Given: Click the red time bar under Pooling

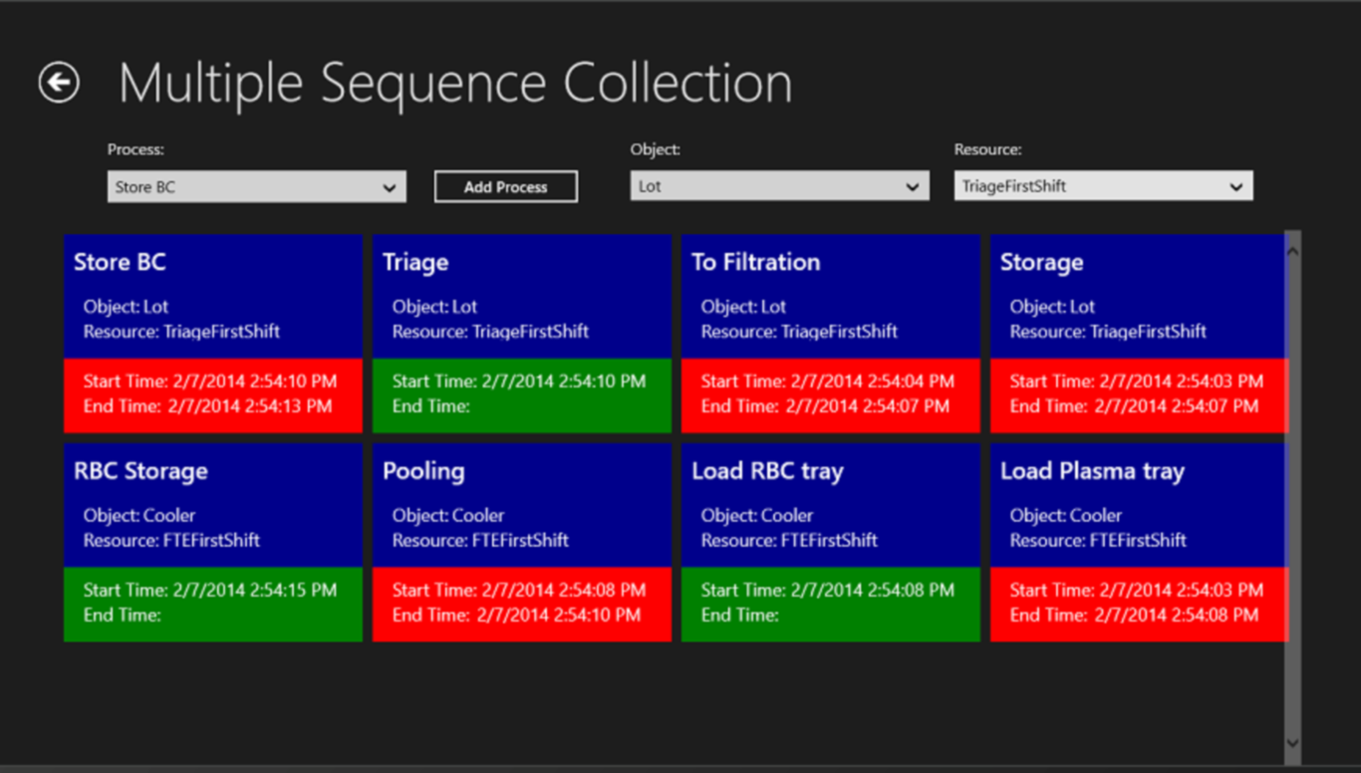Looking at the screenshot, I should click(x=521, y=604).
